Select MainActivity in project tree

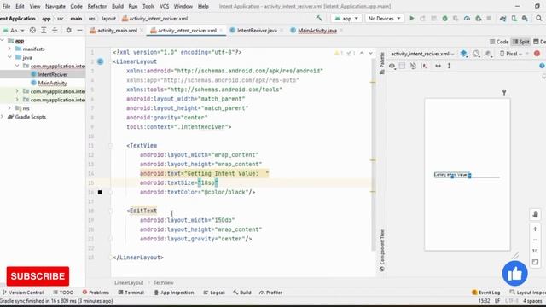[52, 83]
